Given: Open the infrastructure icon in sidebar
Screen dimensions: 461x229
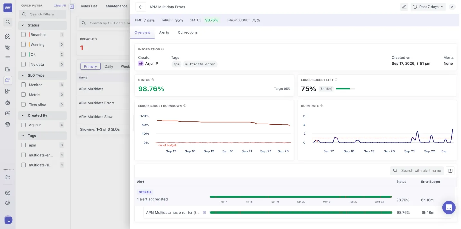Looking at the screenshot, I should coord(8,47).
